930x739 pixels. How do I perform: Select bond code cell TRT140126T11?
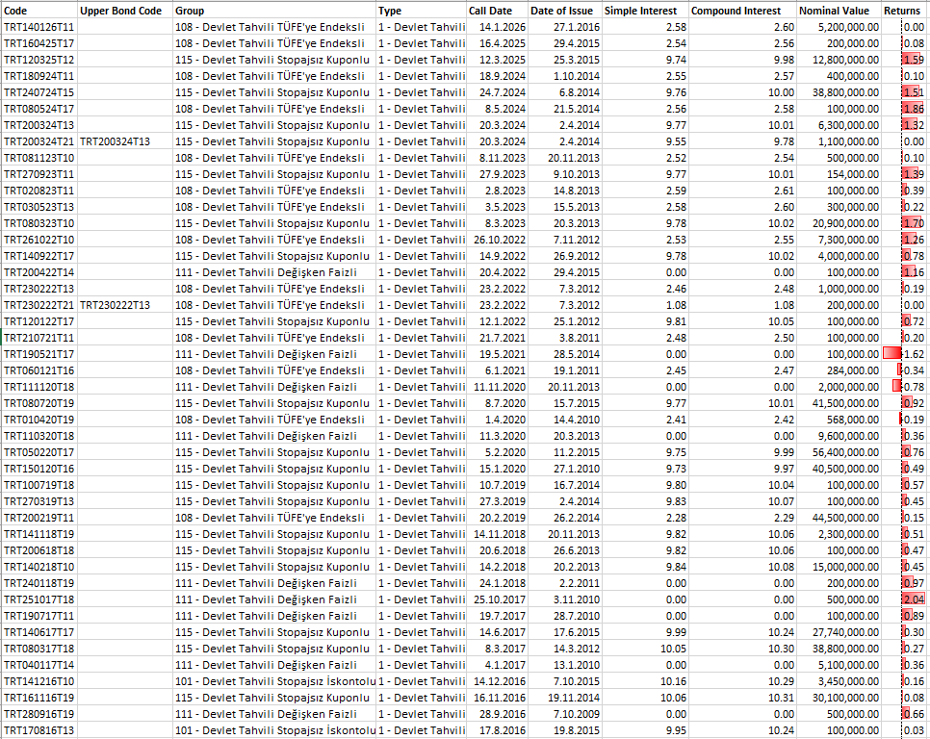pos(39,27)
